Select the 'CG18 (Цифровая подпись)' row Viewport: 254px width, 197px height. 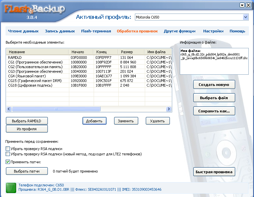click(89, 85)
